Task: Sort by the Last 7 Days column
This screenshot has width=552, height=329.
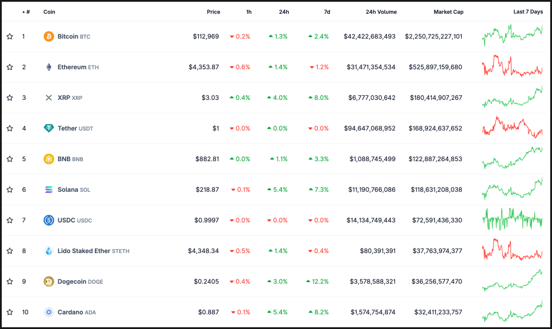Action: 528,11
